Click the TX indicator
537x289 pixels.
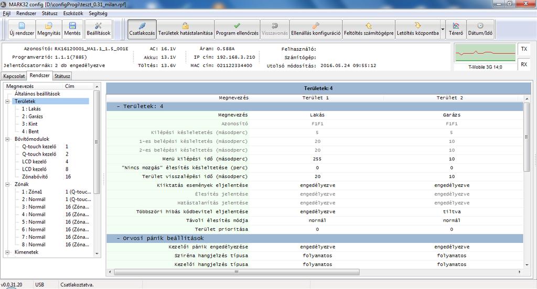524,49
